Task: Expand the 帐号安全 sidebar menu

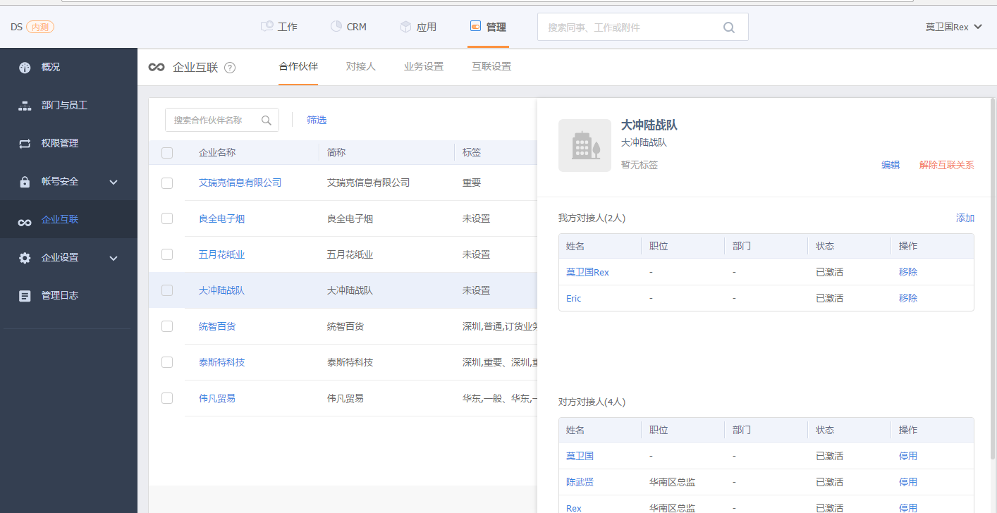Action: 114,182
